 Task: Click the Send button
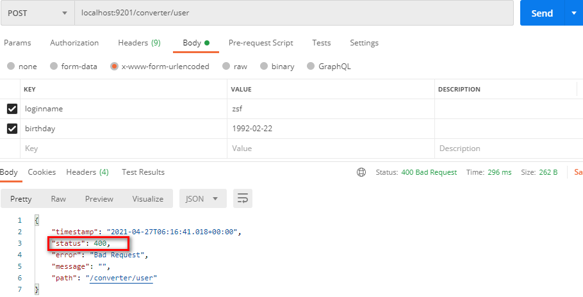coord(542,13)
